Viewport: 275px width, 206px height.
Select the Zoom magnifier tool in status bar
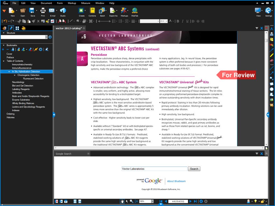(x=132, y=201)
